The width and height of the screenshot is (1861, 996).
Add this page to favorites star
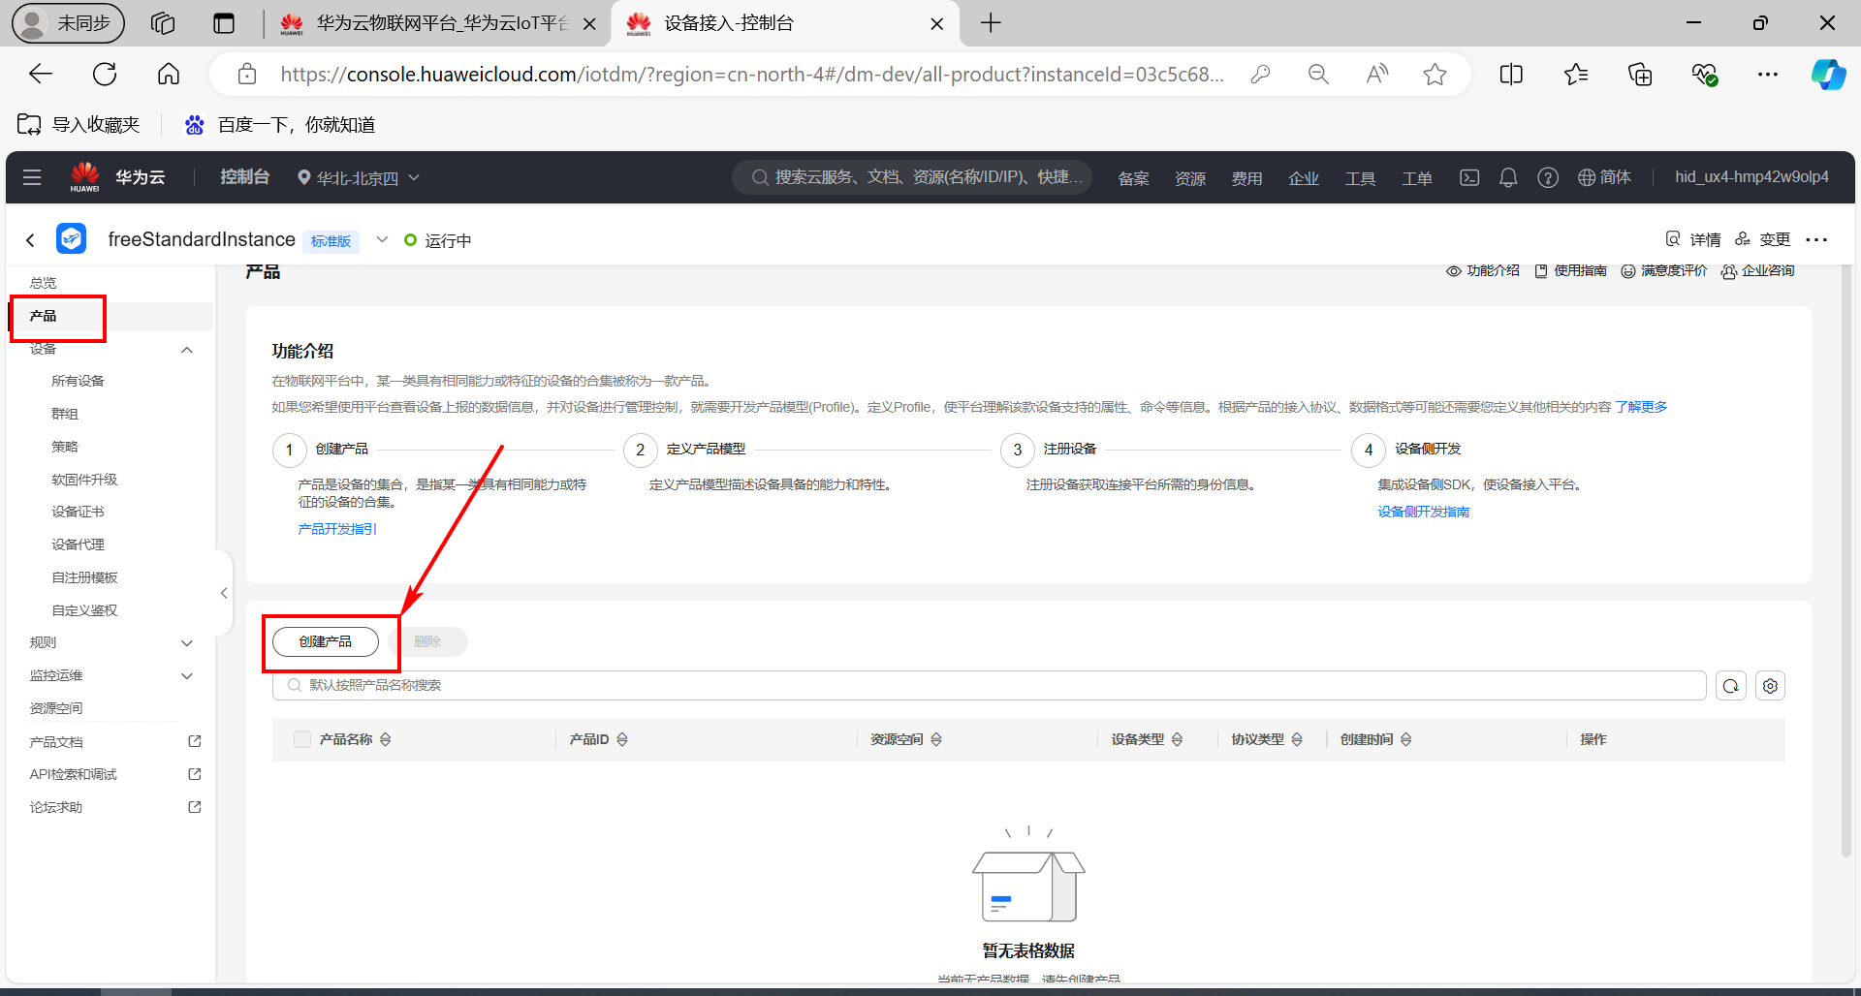(1435, 75)
